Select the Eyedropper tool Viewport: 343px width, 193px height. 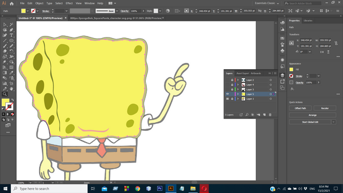click(x=11, y=73)
